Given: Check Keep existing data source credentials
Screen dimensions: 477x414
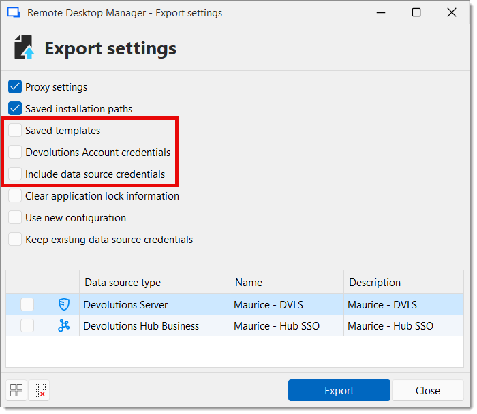Looking at the screenshot, I should 15,240.
